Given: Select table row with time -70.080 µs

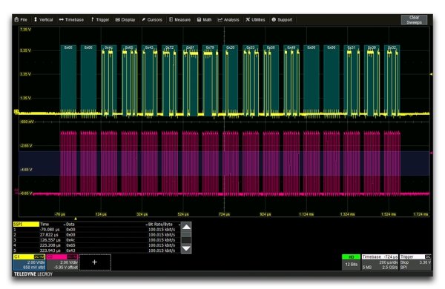Looking at the screenshot, I should click(96, 230).
